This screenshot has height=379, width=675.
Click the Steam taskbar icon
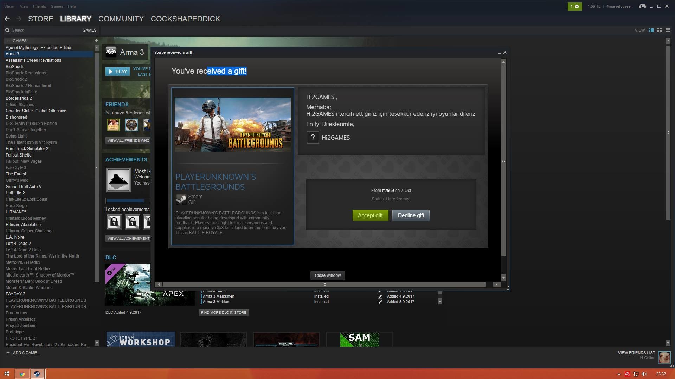click(37, 374)
